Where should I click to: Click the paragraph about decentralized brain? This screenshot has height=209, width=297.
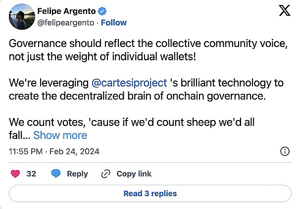coord(146,89)
